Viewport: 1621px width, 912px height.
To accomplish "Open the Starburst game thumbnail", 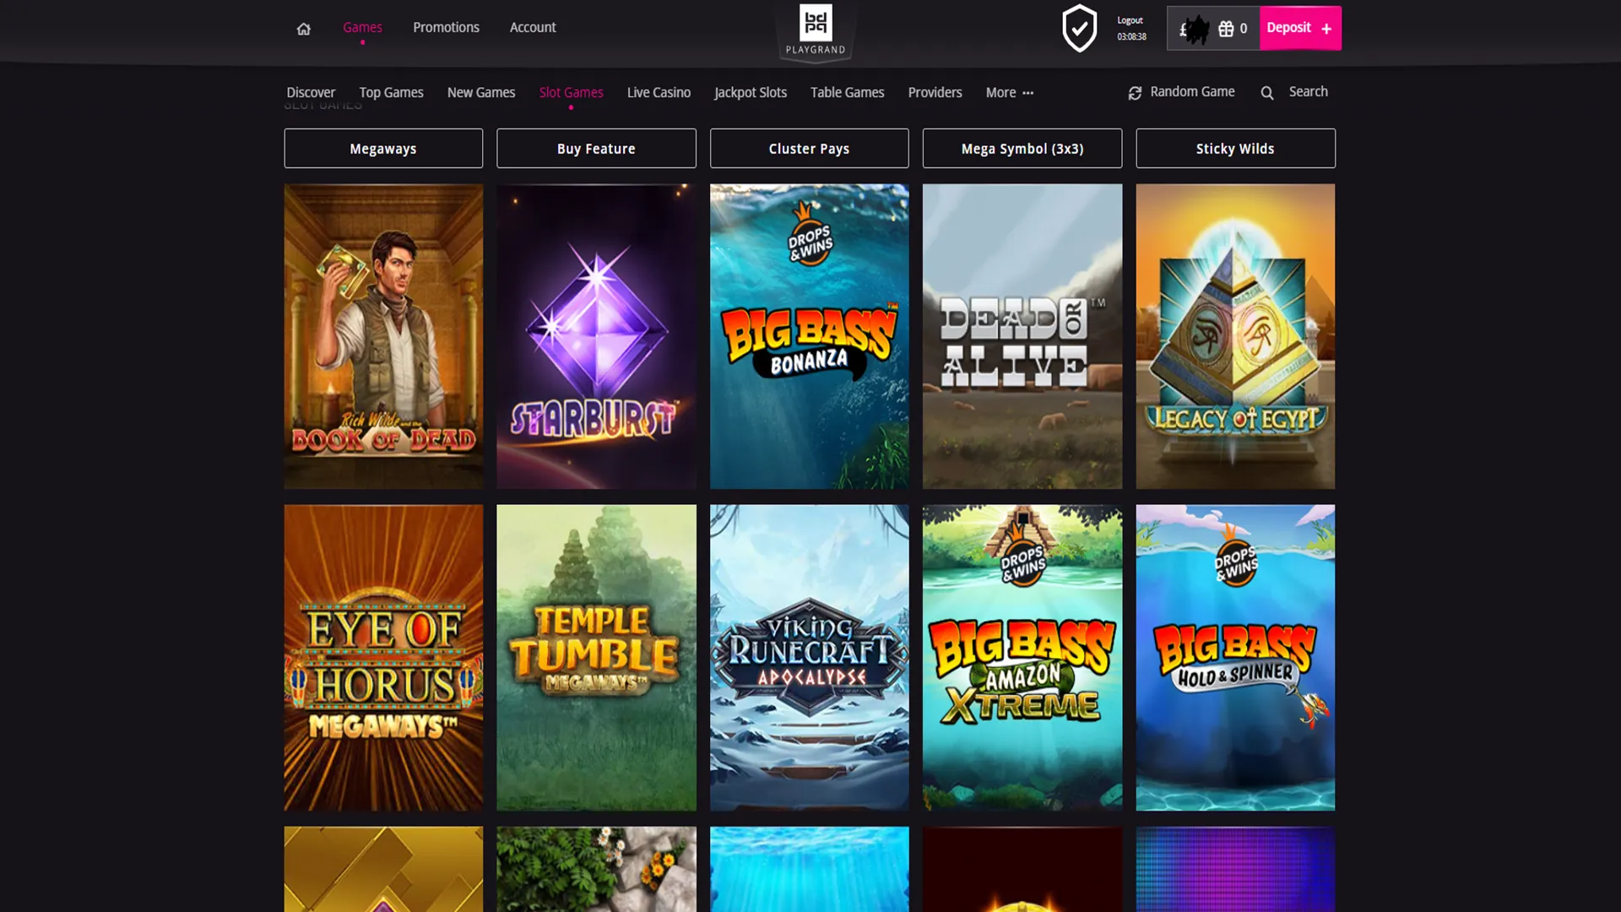I will [x=596, y=336].
